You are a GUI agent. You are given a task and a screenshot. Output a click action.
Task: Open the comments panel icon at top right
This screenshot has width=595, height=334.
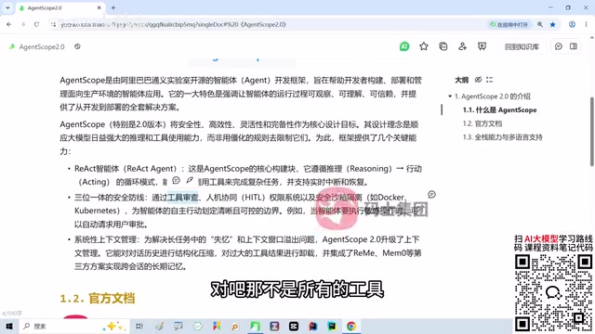(x=558, y=46)
